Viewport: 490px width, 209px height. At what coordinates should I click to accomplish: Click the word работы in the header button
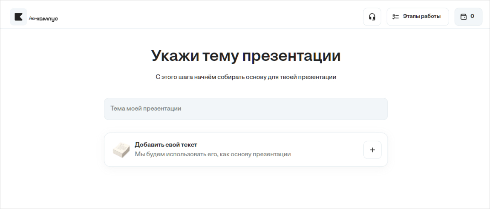[431, 16]
